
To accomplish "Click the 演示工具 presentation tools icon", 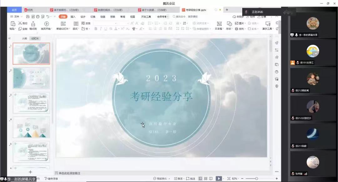I will tap(268, 24).
